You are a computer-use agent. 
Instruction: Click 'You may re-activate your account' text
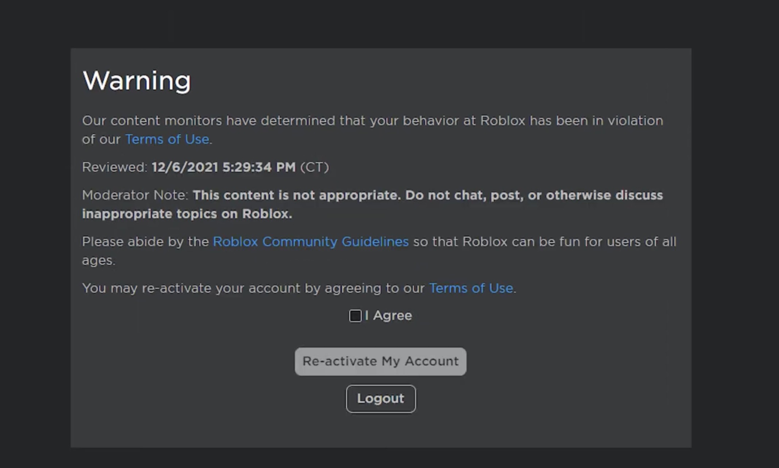click(x=191, y=288)
